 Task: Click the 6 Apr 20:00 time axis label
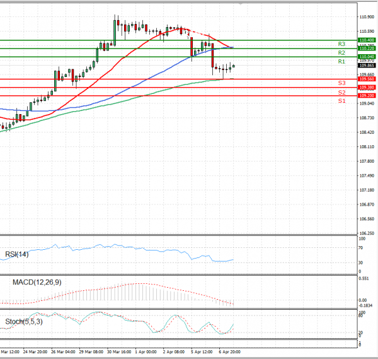pos(228,351)
